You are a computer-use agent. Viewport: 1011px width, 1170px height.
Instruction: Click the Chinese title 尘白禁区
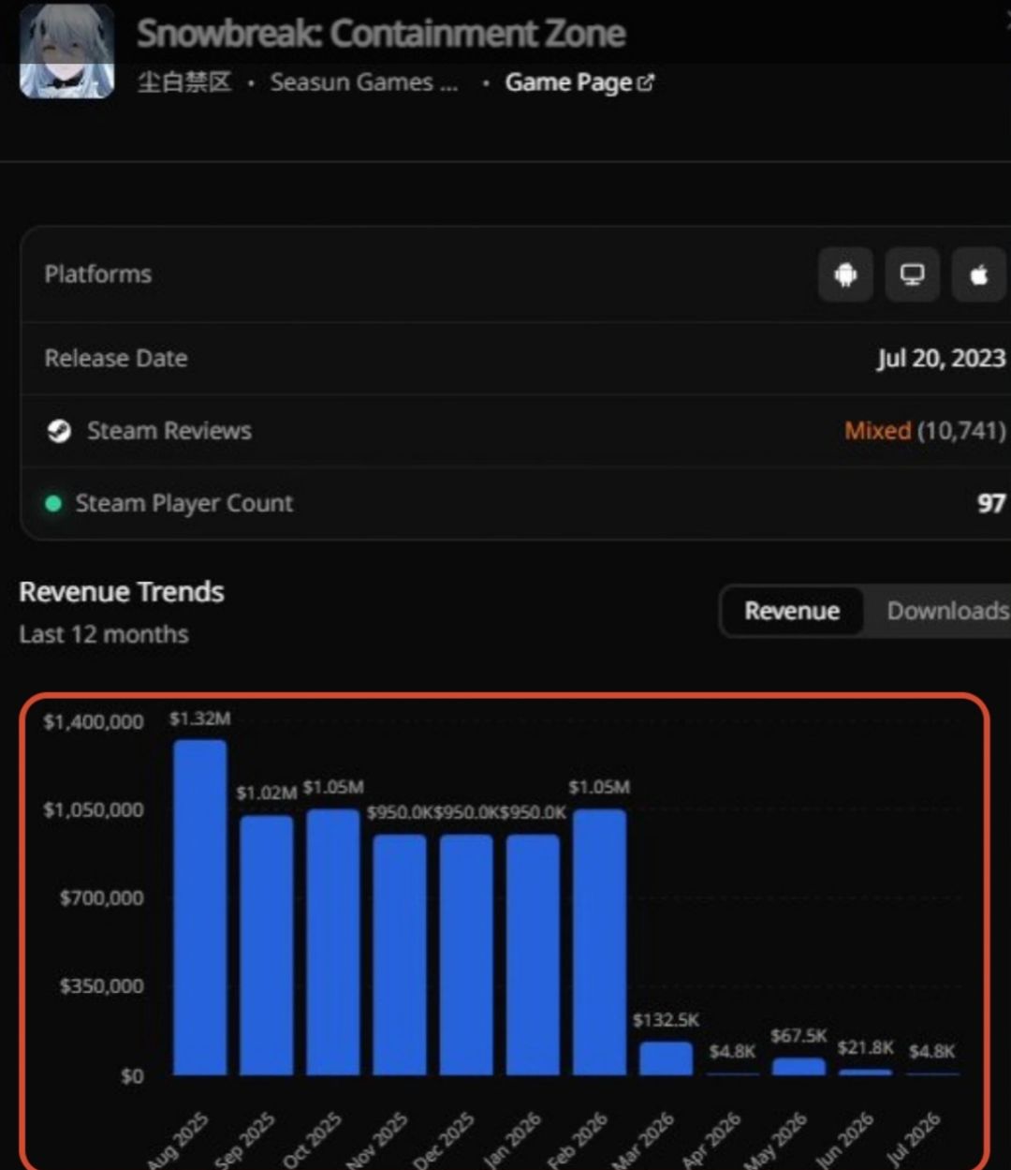[184, 82]
